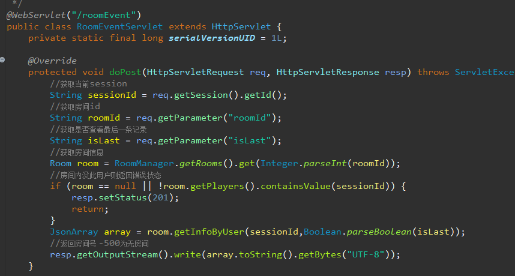515x276 pixels.
Task: Click the getSession() method call
Action: coord(206,95)
